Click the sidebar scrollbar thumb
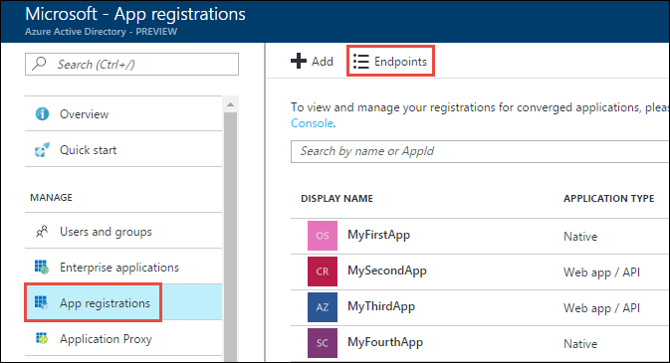Image resolution: width=670 pixels, height=363 pixels. (x=230, y=237)
